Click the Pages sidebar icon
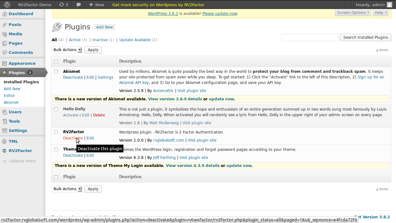 [x=4, y=43]
